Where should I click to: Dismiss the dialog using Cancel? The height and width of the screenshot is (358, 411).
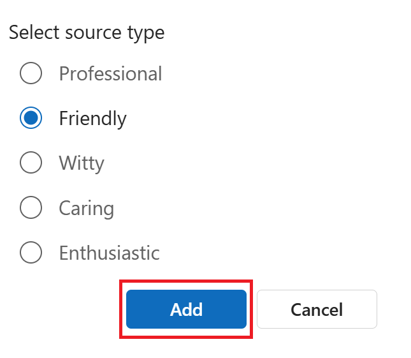click(317, 310)
